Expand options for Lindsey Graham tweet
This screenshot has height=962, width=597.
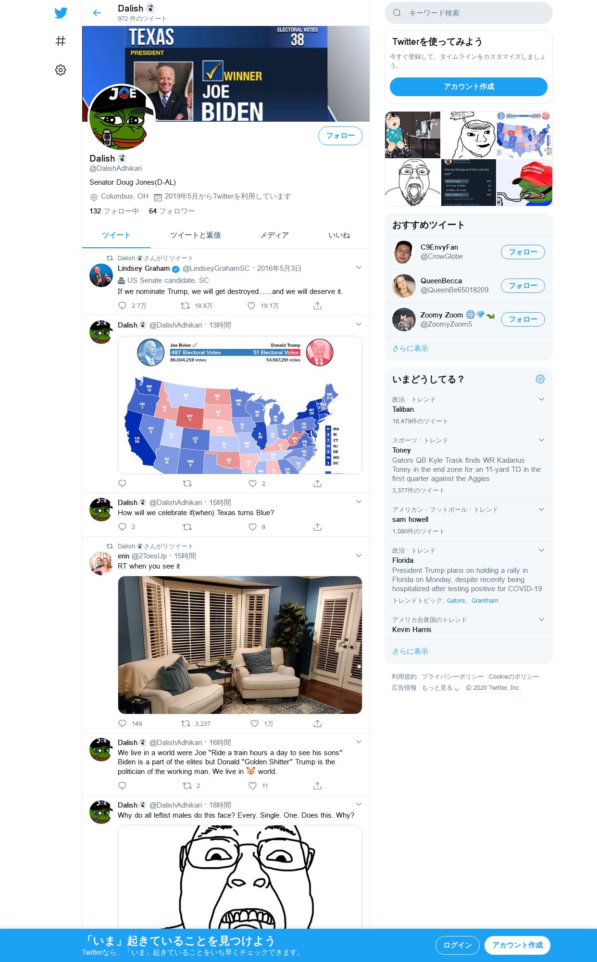(x=359, y=267)
